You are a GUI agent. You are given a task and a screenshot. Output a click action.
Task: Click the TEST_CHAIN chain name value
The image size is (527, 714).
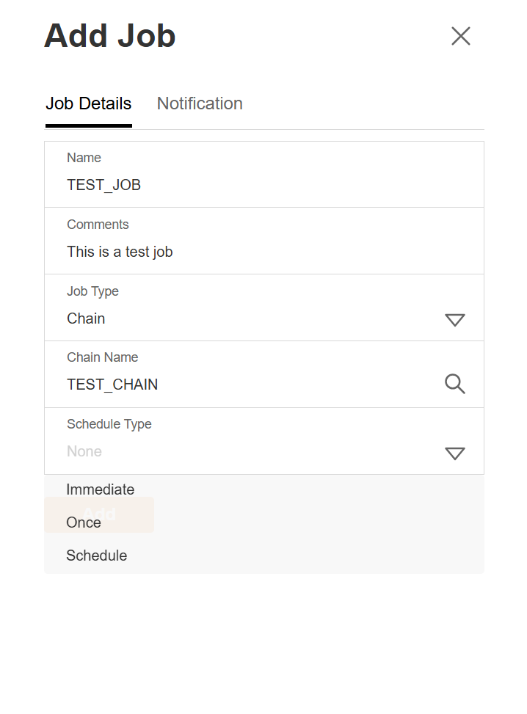(x=112, y=385)
